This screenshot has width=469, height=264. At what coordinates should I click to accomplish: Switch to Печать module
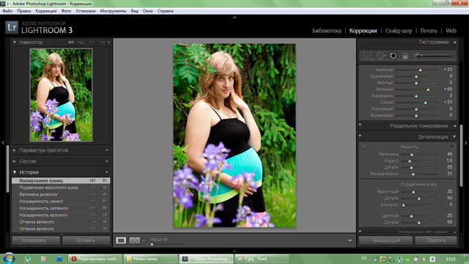(429, 31)
